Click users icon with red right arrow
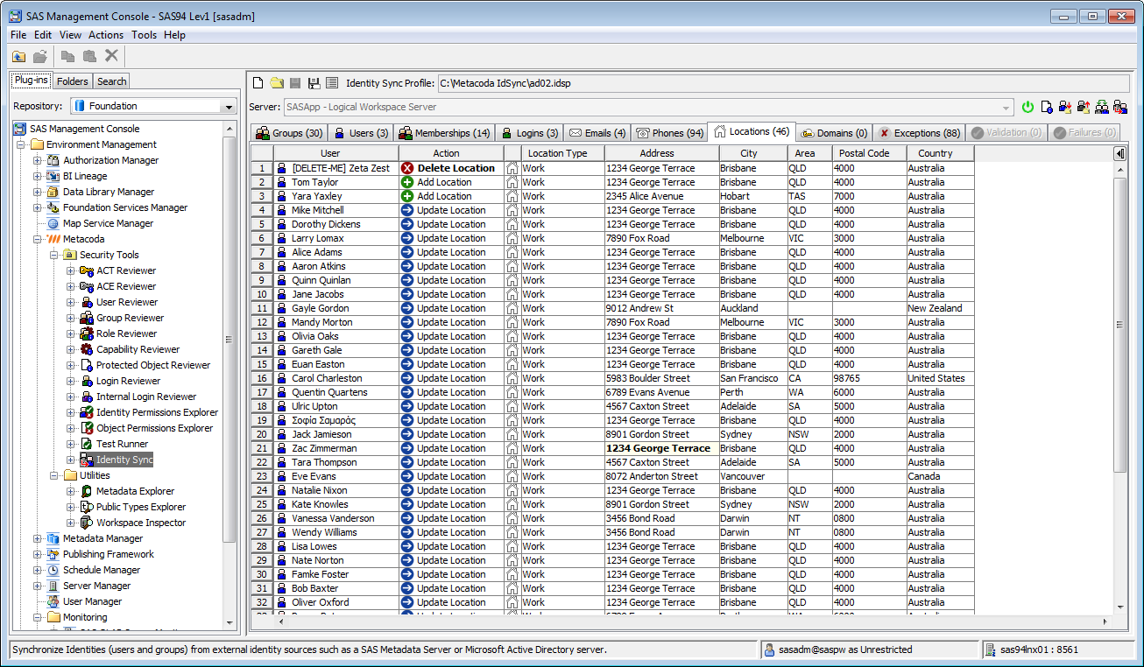 coord(1120,107)
